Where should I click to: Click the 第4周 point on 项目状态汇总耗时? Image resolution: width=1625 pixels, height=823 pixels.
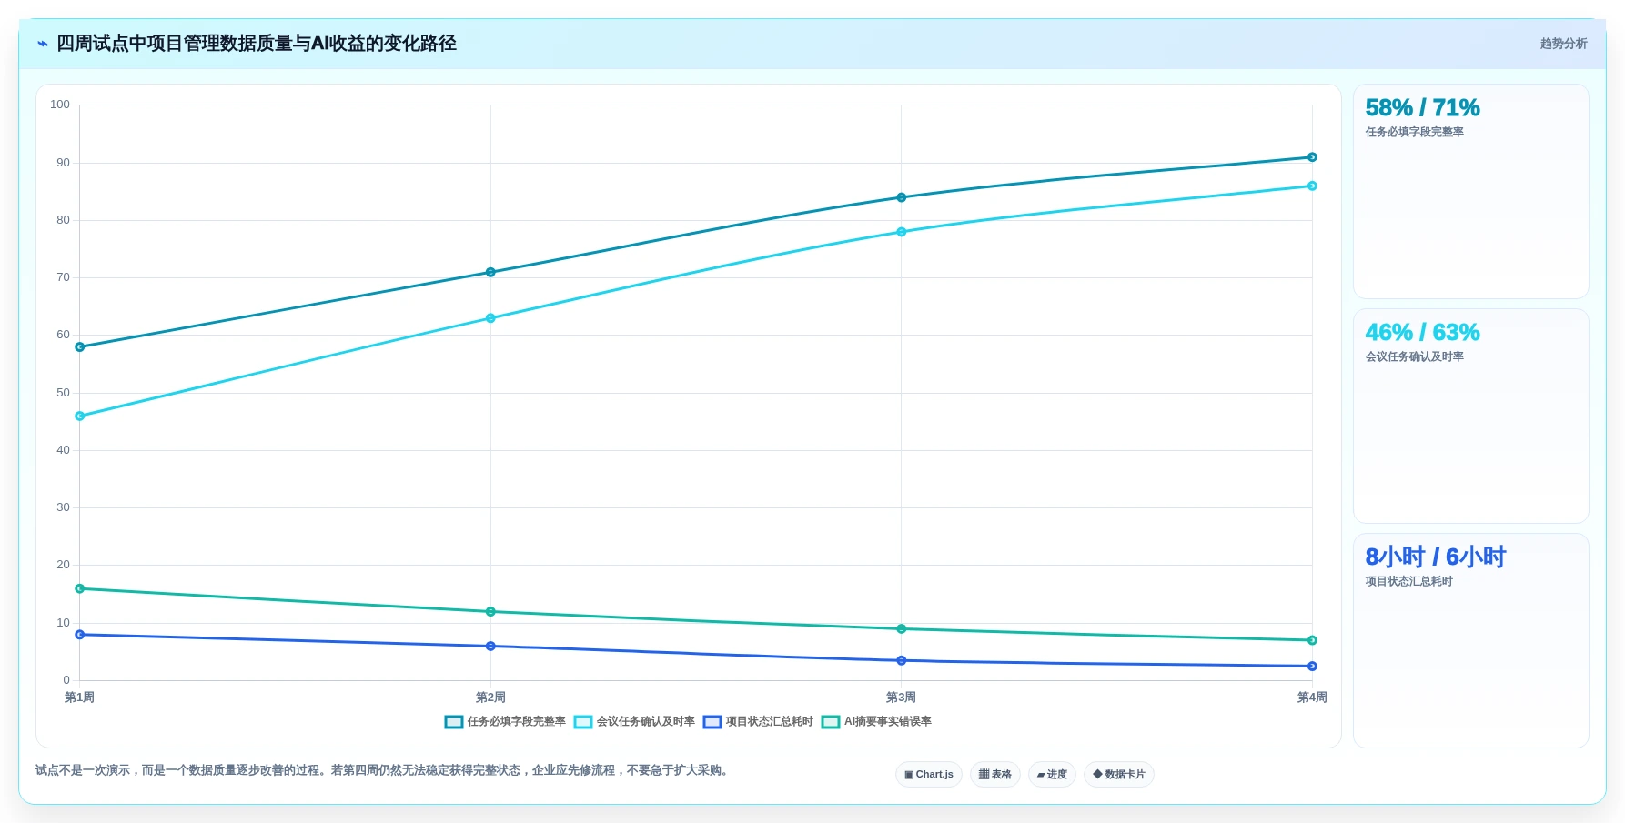1312,667
